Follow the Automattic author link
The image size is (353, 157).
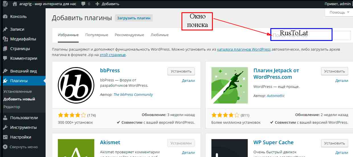click(276, 96)
